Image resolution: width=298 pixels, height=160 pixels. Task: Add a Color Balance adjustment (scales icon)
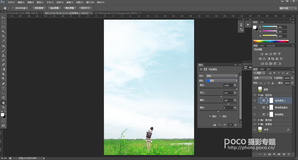pos(264,59)
